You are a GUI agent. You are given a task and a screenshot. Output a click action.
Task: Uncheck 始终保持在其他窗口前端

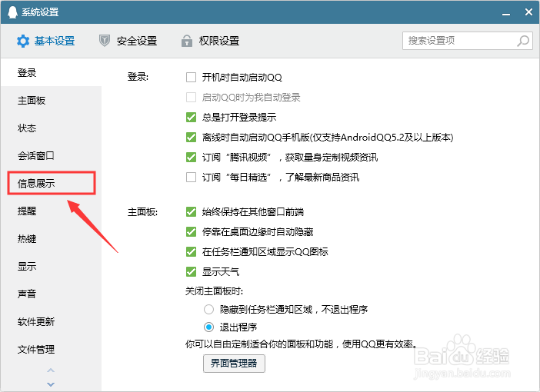[x=191, y=211]
